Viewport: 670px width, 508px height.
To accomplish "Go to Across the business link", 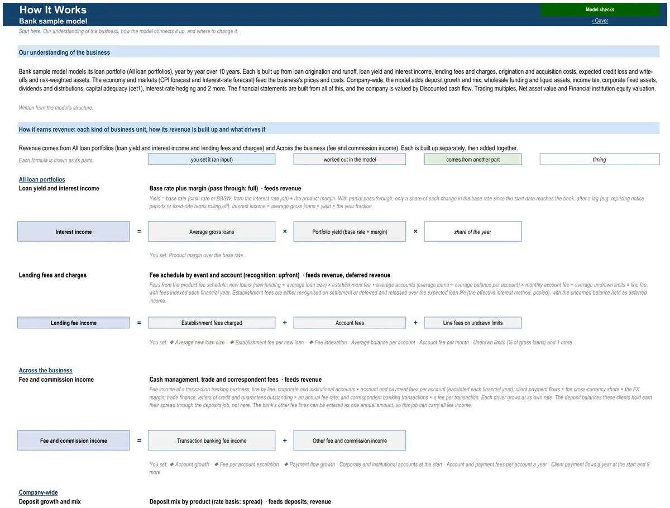I will pyautogui.click(x=46, y=371).
